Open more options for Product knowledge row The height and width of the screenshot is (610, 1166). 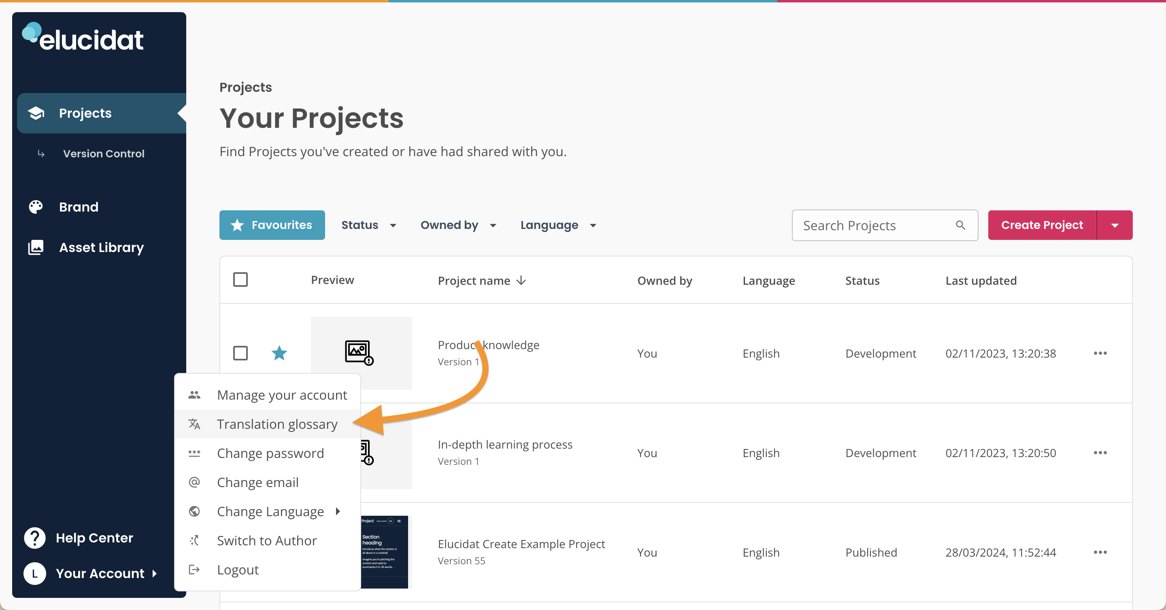1100,353
